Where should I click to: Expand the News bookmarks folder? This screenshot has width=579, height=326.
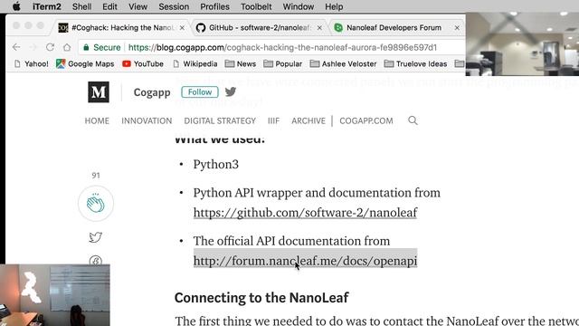(x=241, y=63)
